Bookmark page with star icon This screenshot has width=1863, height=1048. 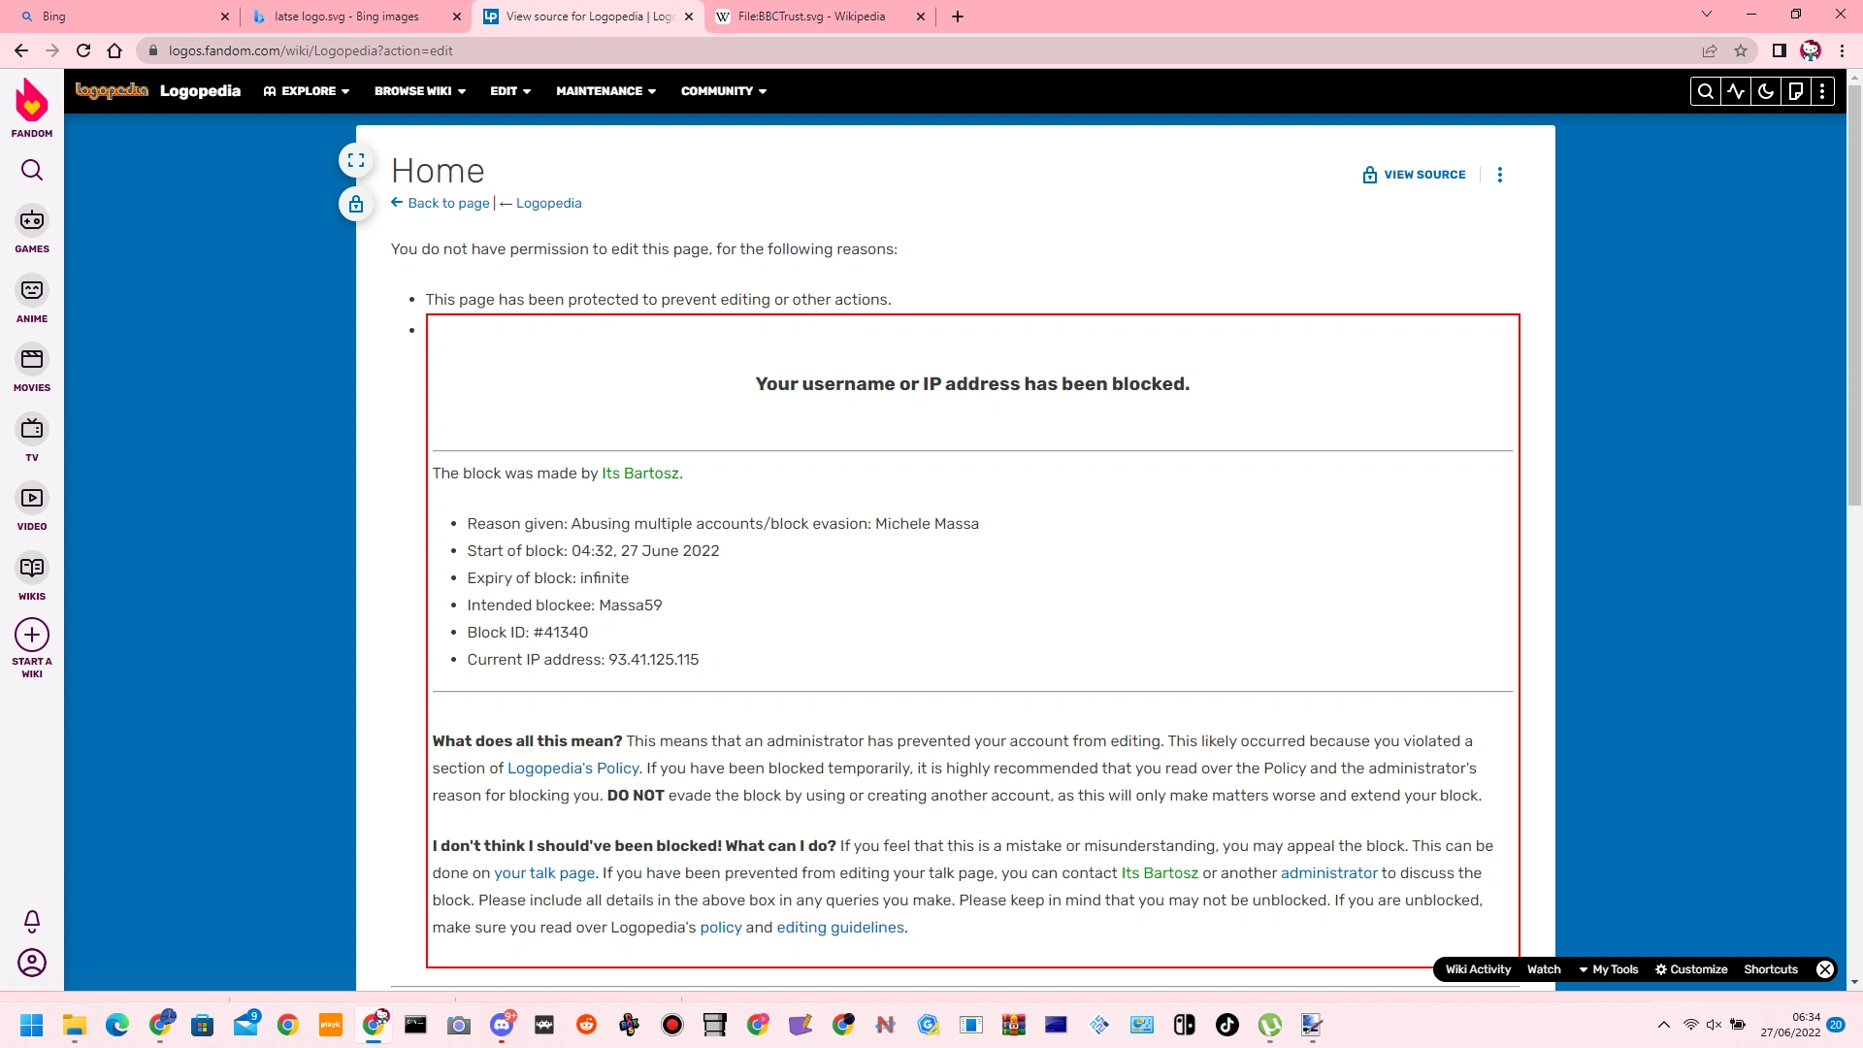coord(1741,50)
